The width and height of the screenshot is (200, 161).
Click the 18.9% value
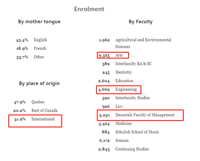22,49
